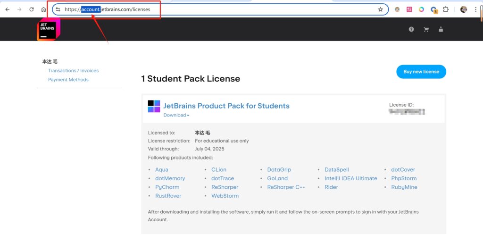The height and width of the screenshot is (242, 483).
Task: Open JetBrains Product Pack for Students title
Action: (x=226, y=106)
